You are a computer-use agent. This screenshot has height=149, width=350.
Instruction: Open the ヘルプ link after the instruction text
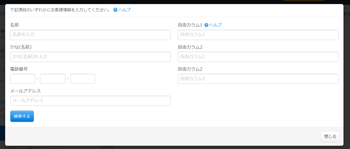coord(124,10)
